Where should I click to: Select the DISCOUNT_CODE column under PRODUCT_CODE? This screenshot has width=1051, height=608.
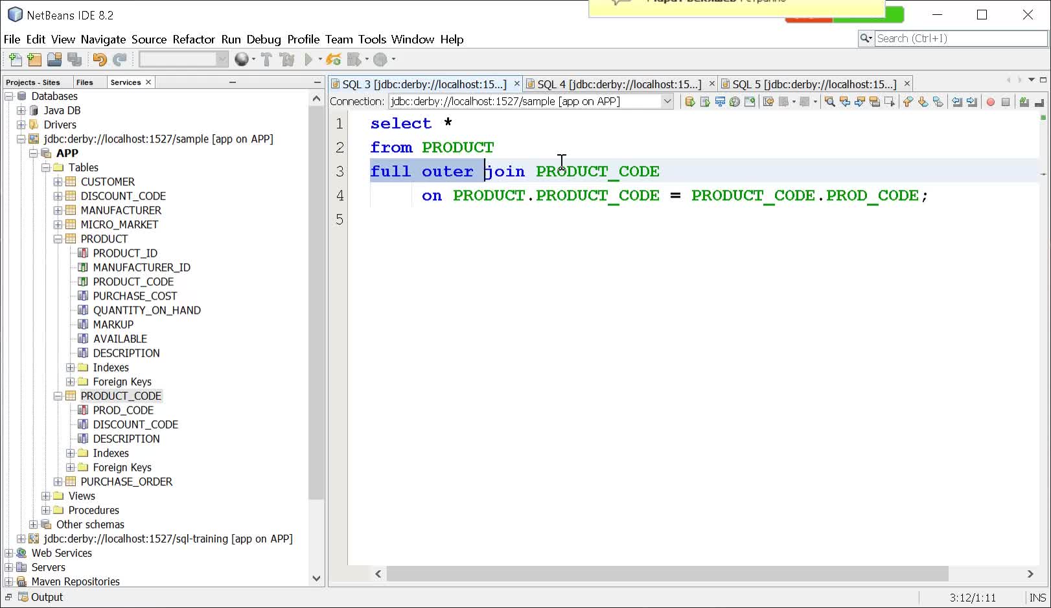coord(135,425)
